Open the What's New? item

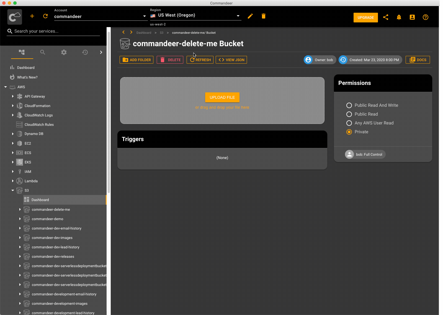pyautogui.click(x=27, y=77)
